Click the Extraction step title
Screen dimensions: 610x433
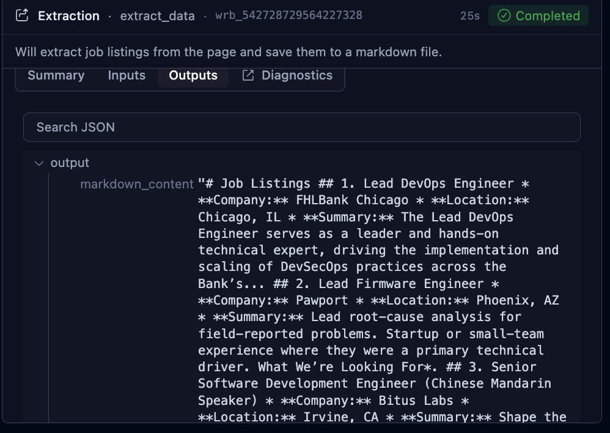coord(68,15)
